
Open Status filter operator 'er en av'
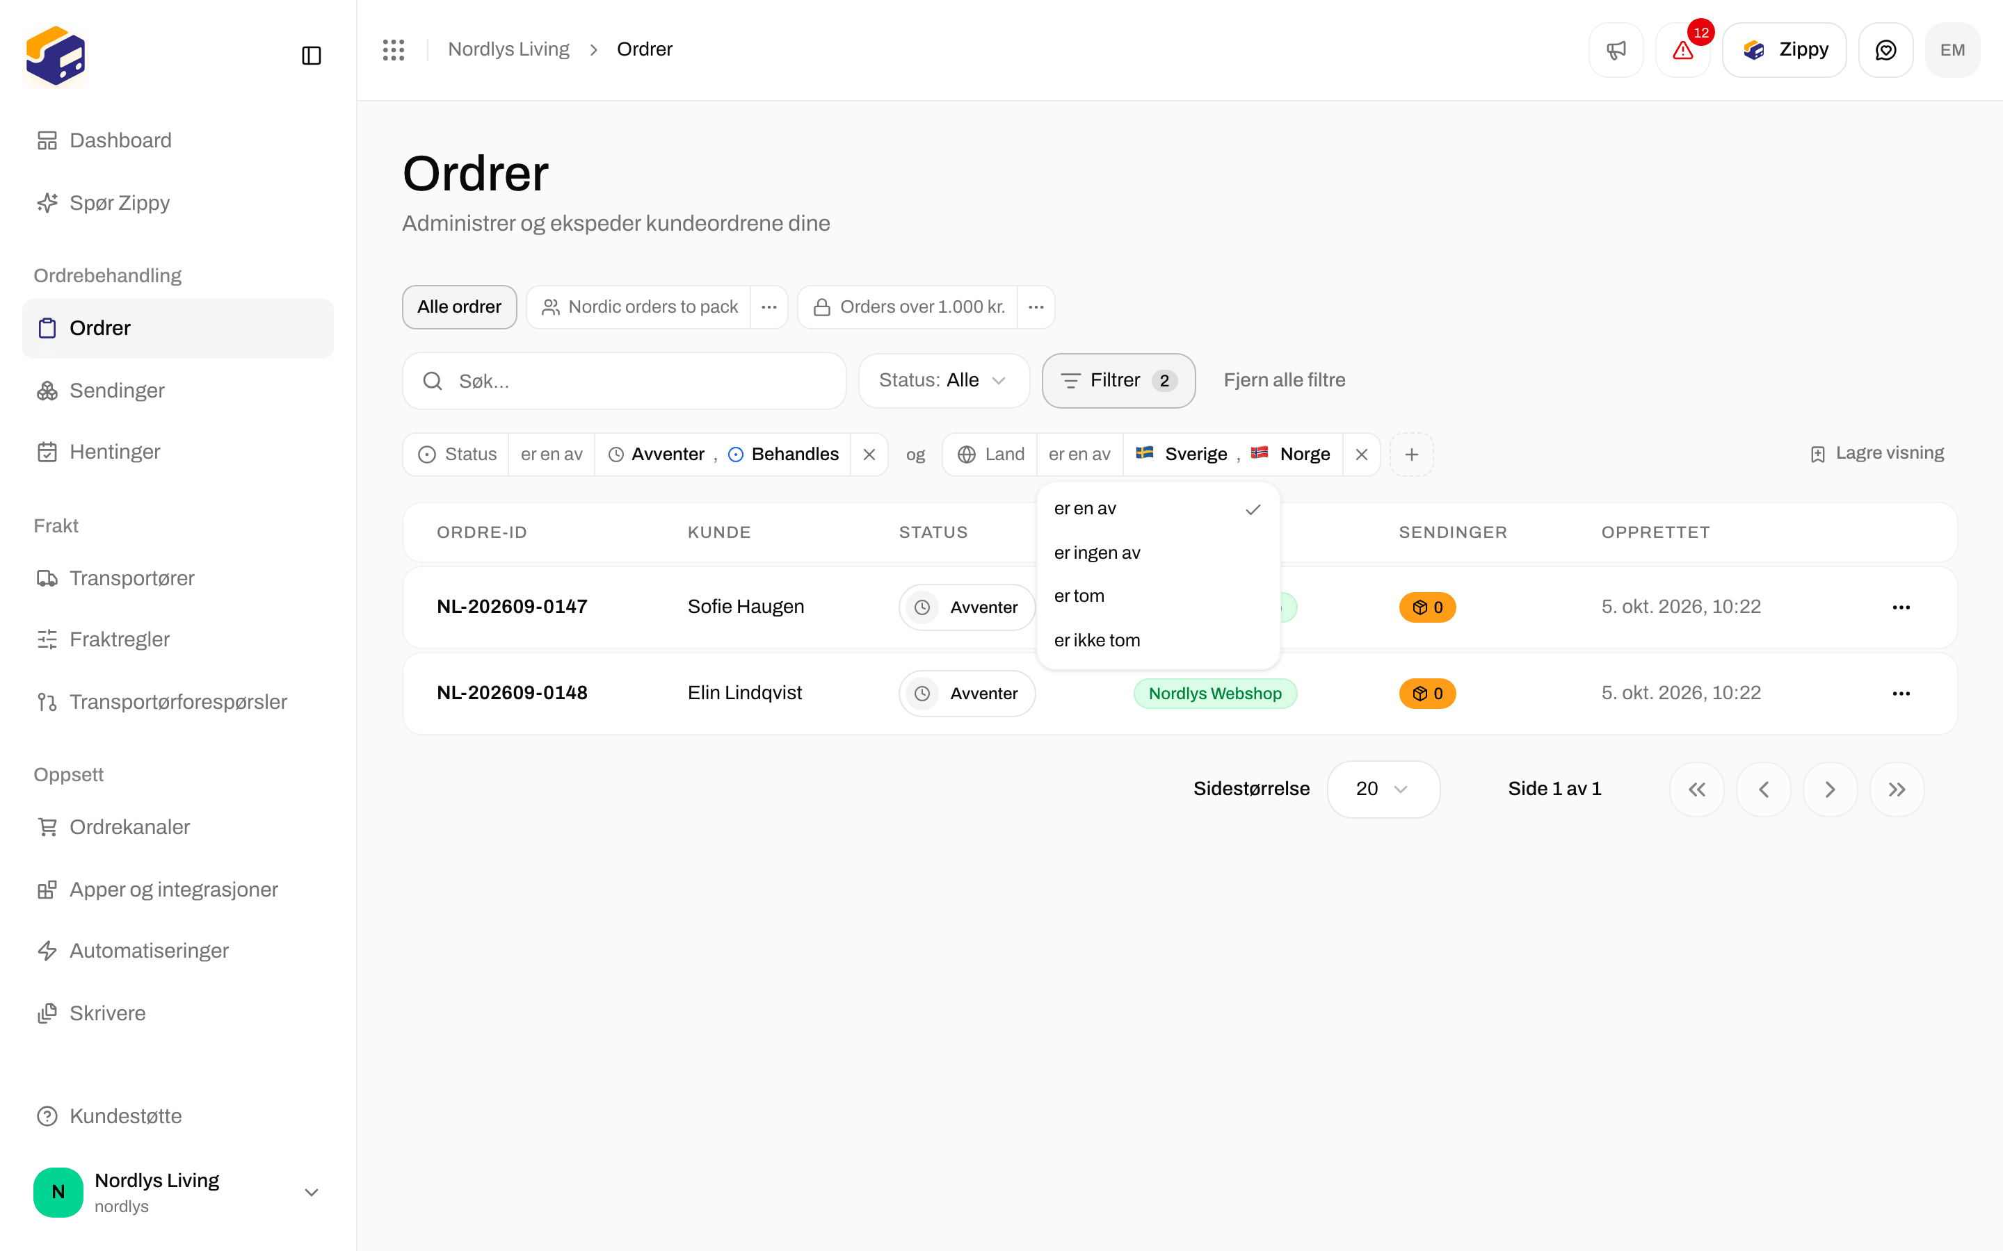pos(552,455)
